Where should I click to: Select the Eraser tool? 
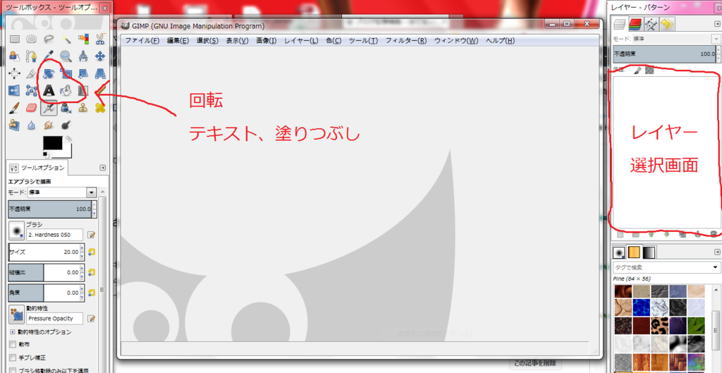click(x=31, y=107)
